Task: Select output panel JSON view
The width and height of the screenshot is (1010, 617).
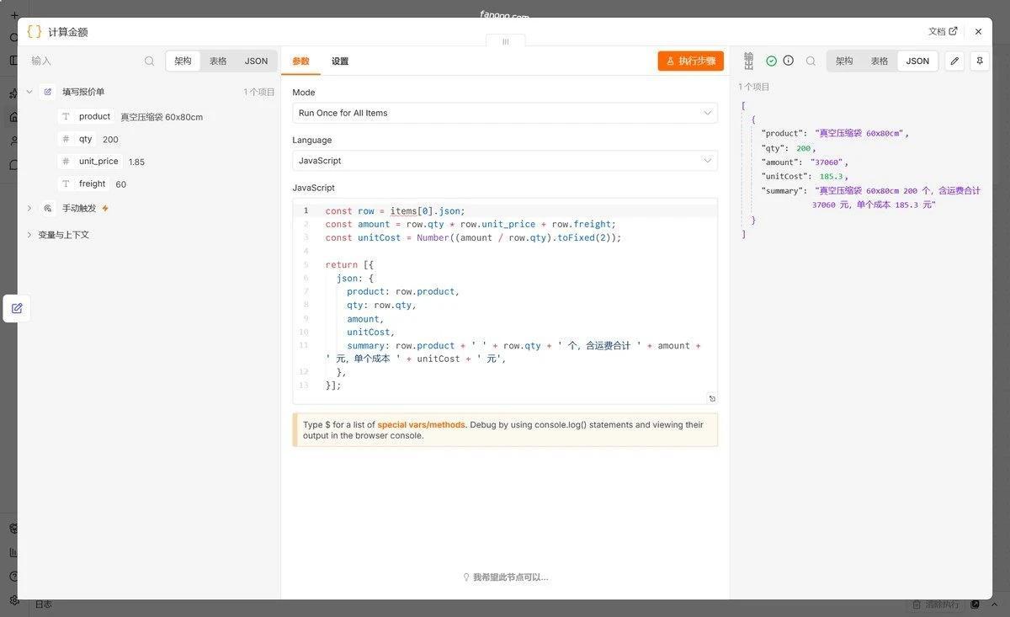Action: (917, 61)
